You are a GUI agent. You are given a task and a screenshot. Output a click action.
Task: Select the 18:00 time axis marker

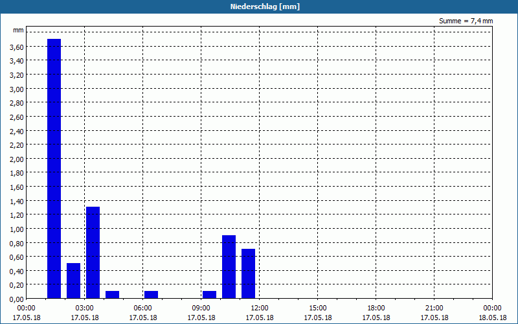click(376, 308)
